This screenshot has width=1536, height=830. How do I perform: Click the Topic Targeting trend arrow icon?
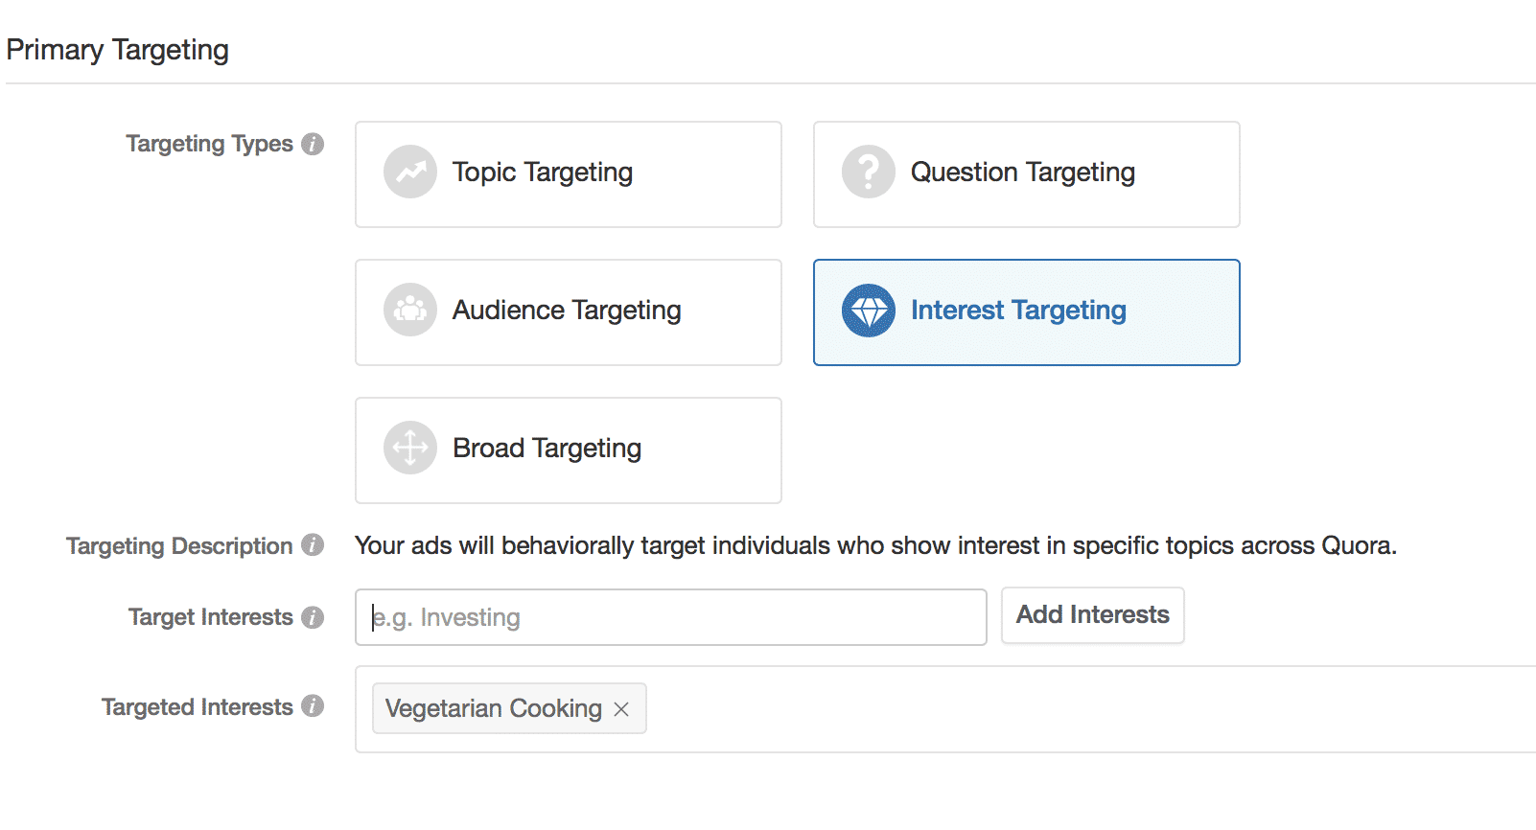pyautogui.click(x=410, y=172)
